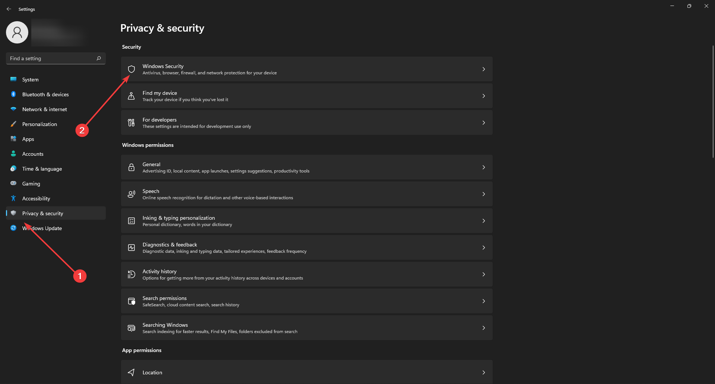Click the Location arrow icon
Screen dimensions: 715x384
click(x=131, y=372)
